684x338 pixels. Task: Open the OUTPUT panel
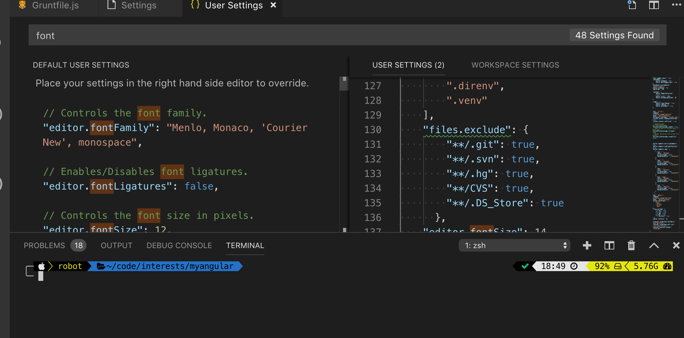click(116, 245)
